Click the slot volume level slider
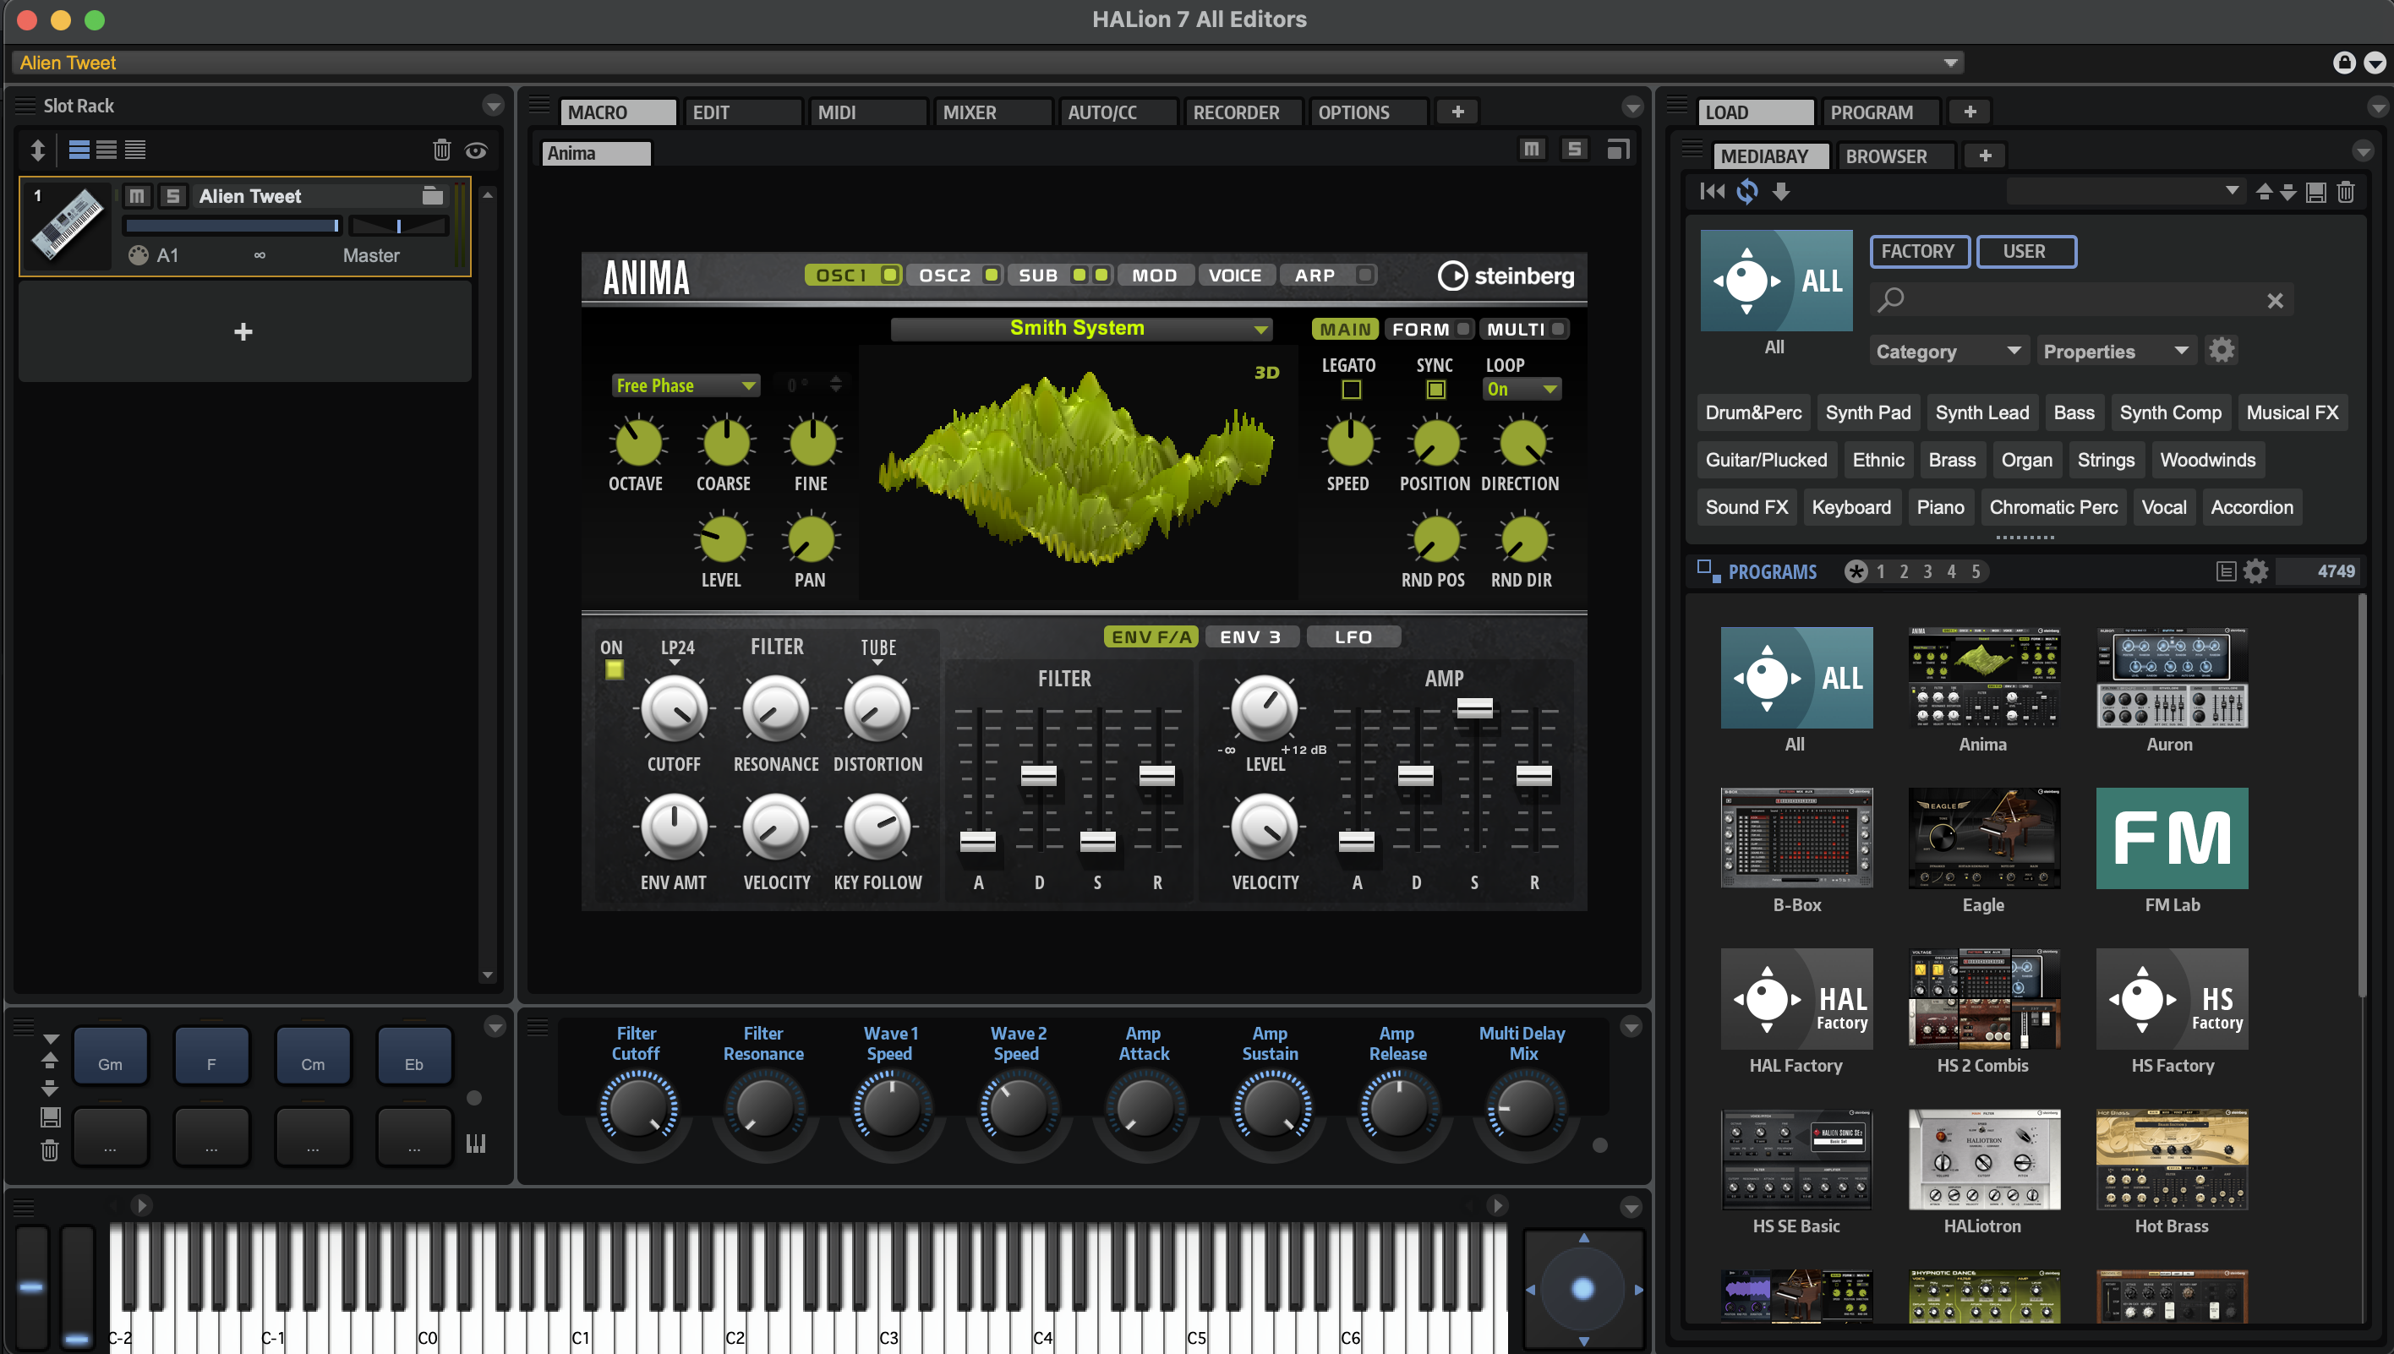This screenshot has height=1354, width=2394. point(232,225)
